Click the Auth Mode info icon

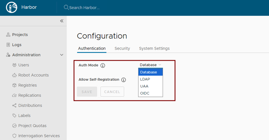[x=103, y=66]
